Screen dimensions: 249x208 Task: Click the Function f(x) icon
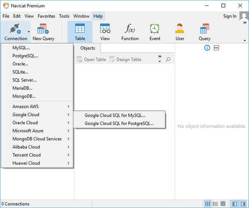(x=130, y=32)
